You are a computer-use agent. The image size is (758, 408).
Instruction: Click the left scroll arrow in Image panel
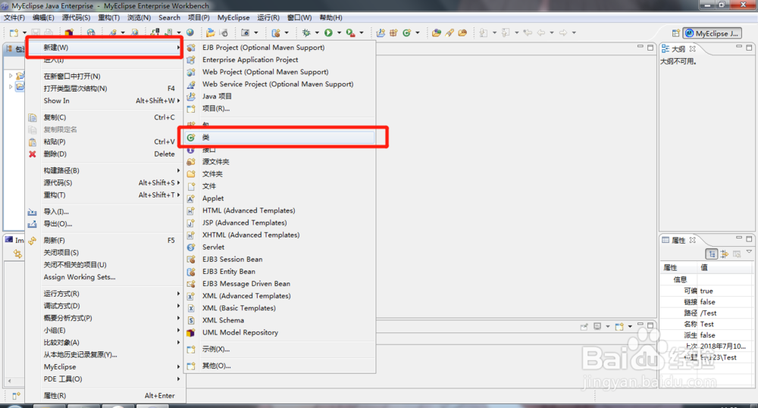click(x=9, y=381)
